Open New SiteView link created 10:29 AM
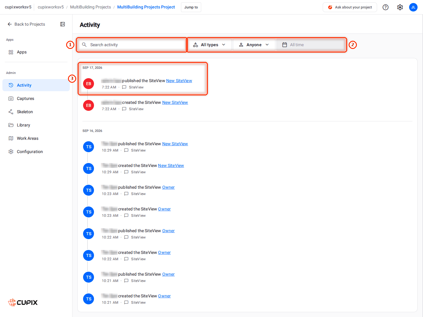 (171, 165)
